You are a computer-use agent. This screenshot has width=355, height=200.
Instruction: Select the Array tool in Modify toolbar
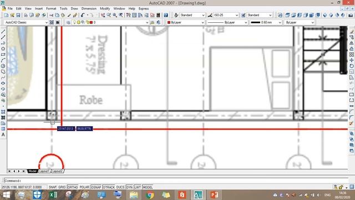click(351, 54)
